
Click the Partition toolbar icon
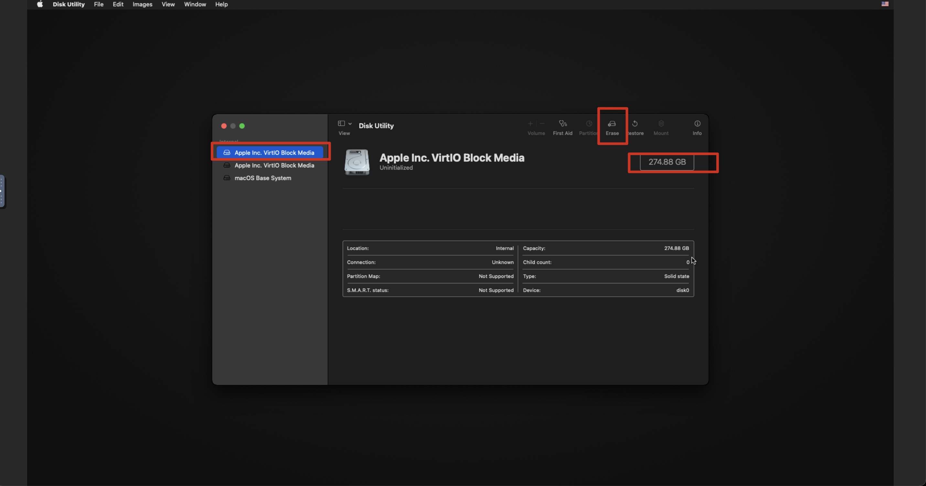(589, 124)
